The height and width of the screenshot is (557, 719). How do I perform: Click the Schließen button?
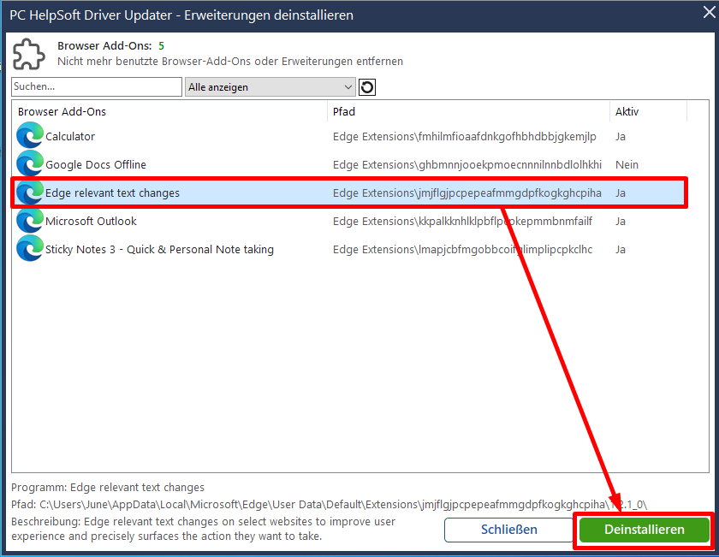(508, 530)
